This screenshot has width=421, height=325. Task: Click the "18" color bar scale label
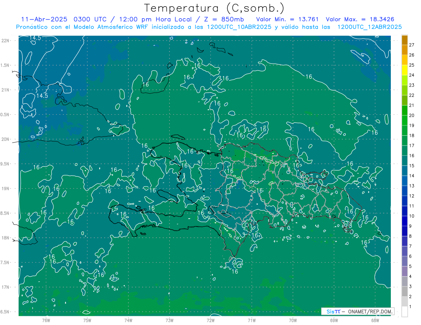pyautogui.click(x=412, y=135)
